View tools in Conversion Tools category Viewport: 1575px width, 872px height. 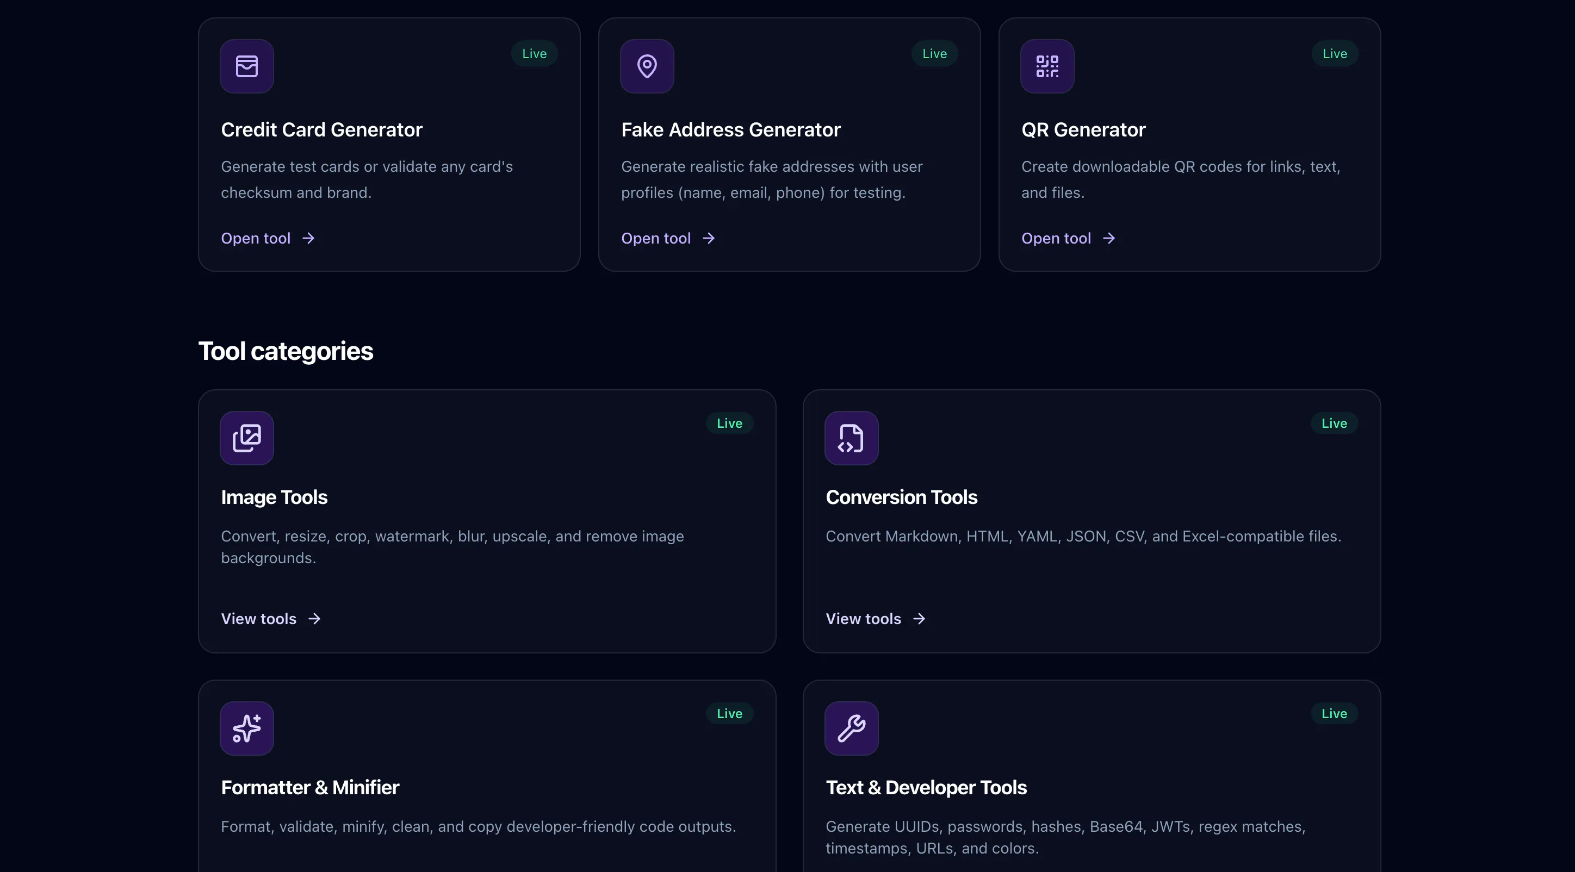[x=876, y=619]
